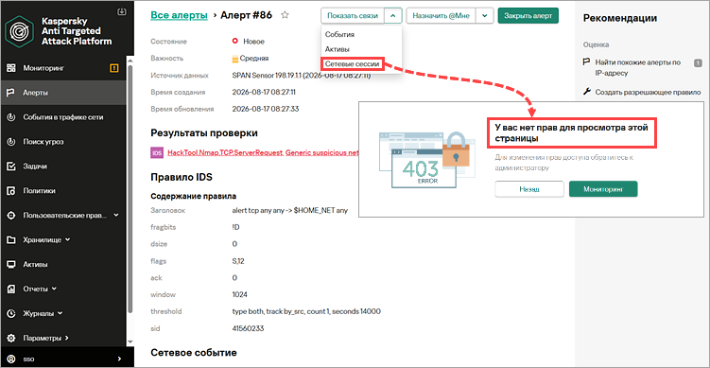
Task: Click the sso user account icon
Action: point(11,359)
